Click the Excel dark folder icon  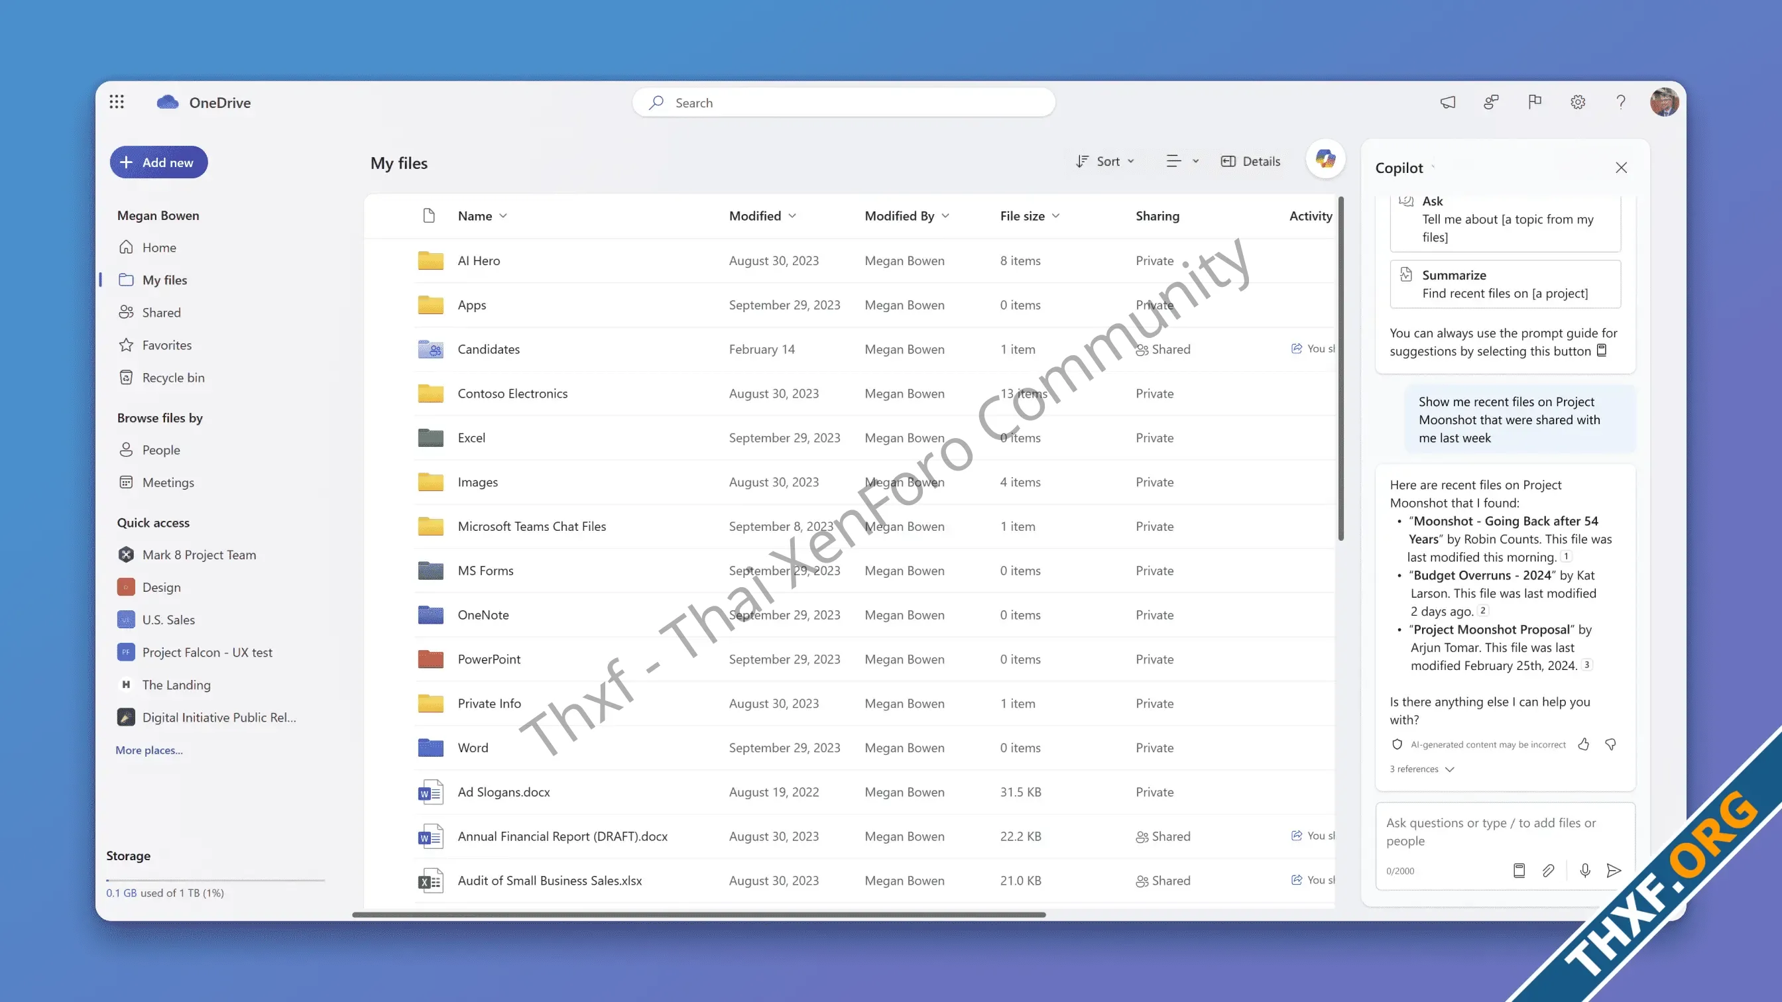pyautogui.click(x=430, y=437)
